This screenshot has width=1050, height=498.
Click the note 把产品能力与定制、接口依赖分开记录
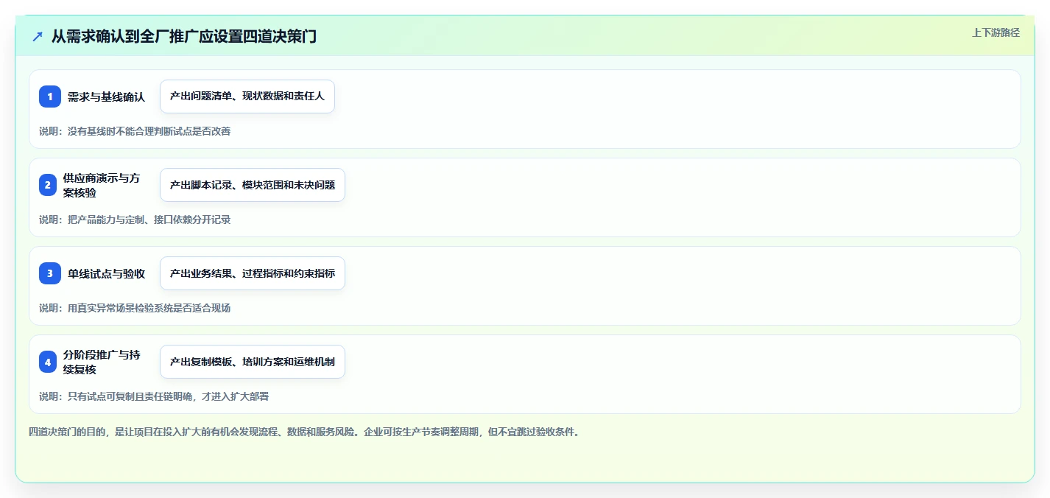click(149, 220)
